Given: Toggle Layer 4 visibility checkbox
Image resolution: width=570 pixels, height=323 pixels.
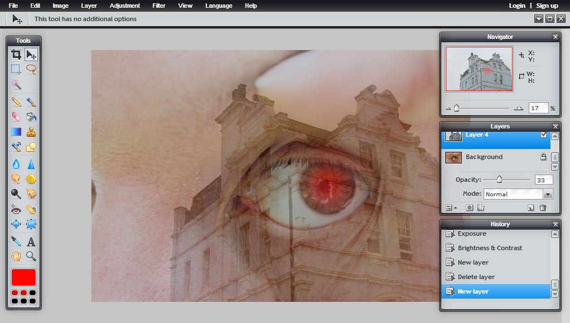Looking at the screenshot, I should [543, 135].
